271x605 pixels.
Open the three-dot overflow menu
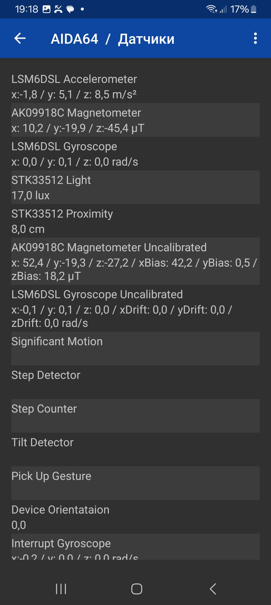(x=255, y=38)
